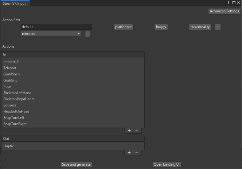Screen dimensions: 242x169
Task: Click the Out actions list header
Action: 73,139
